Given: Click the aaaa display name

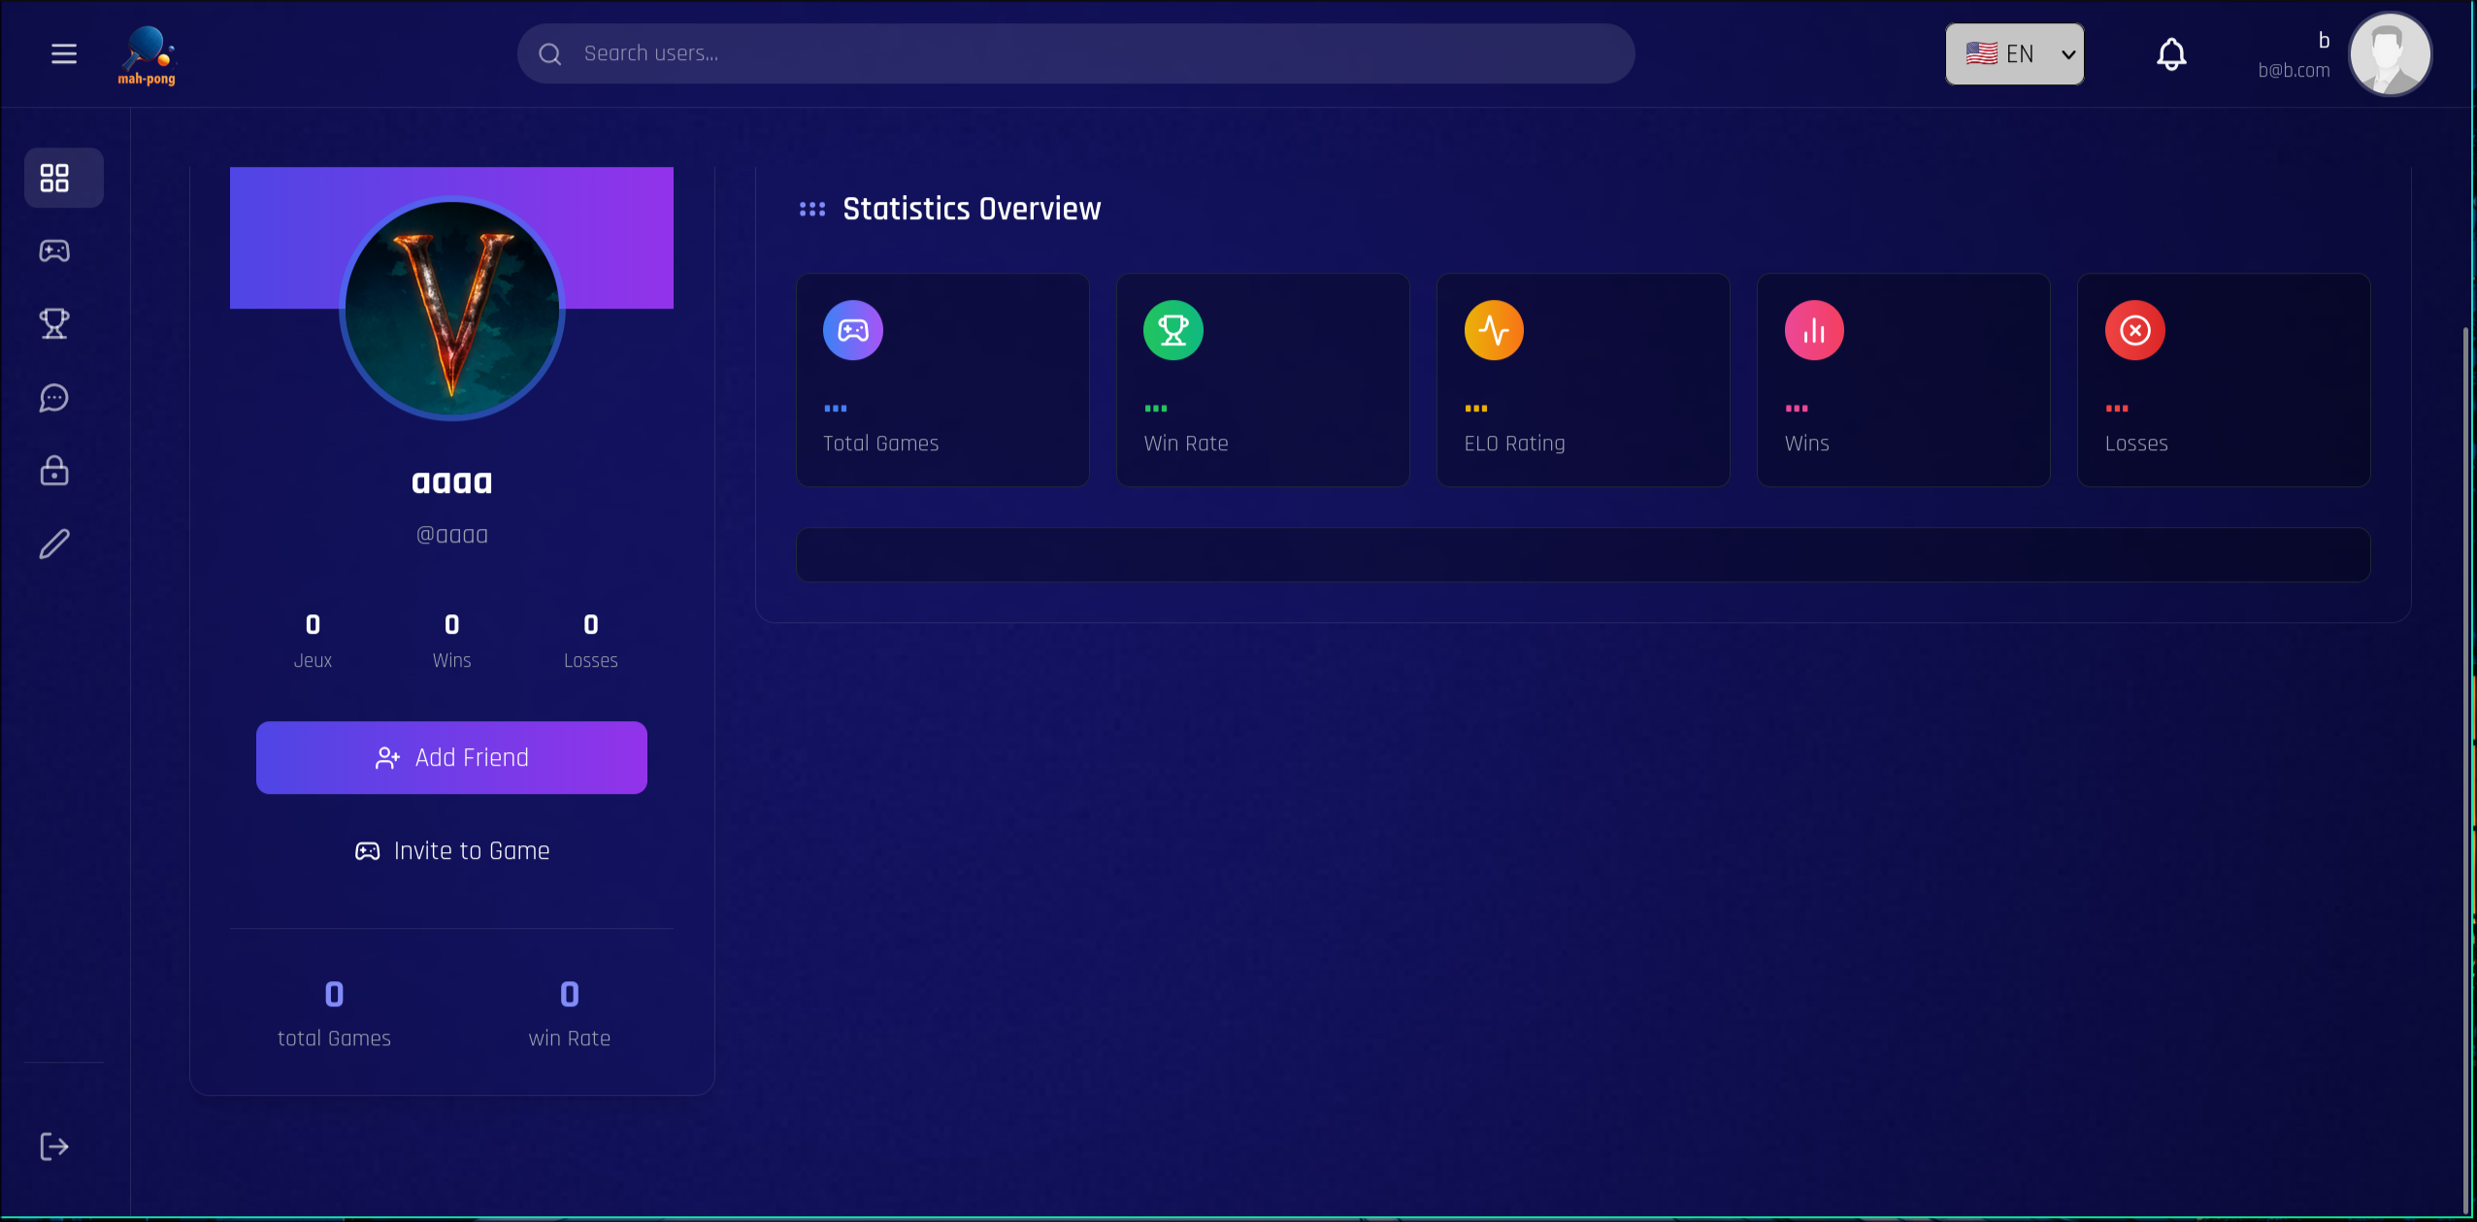Looking at the screenshot, I should click(x=451, y=481).
